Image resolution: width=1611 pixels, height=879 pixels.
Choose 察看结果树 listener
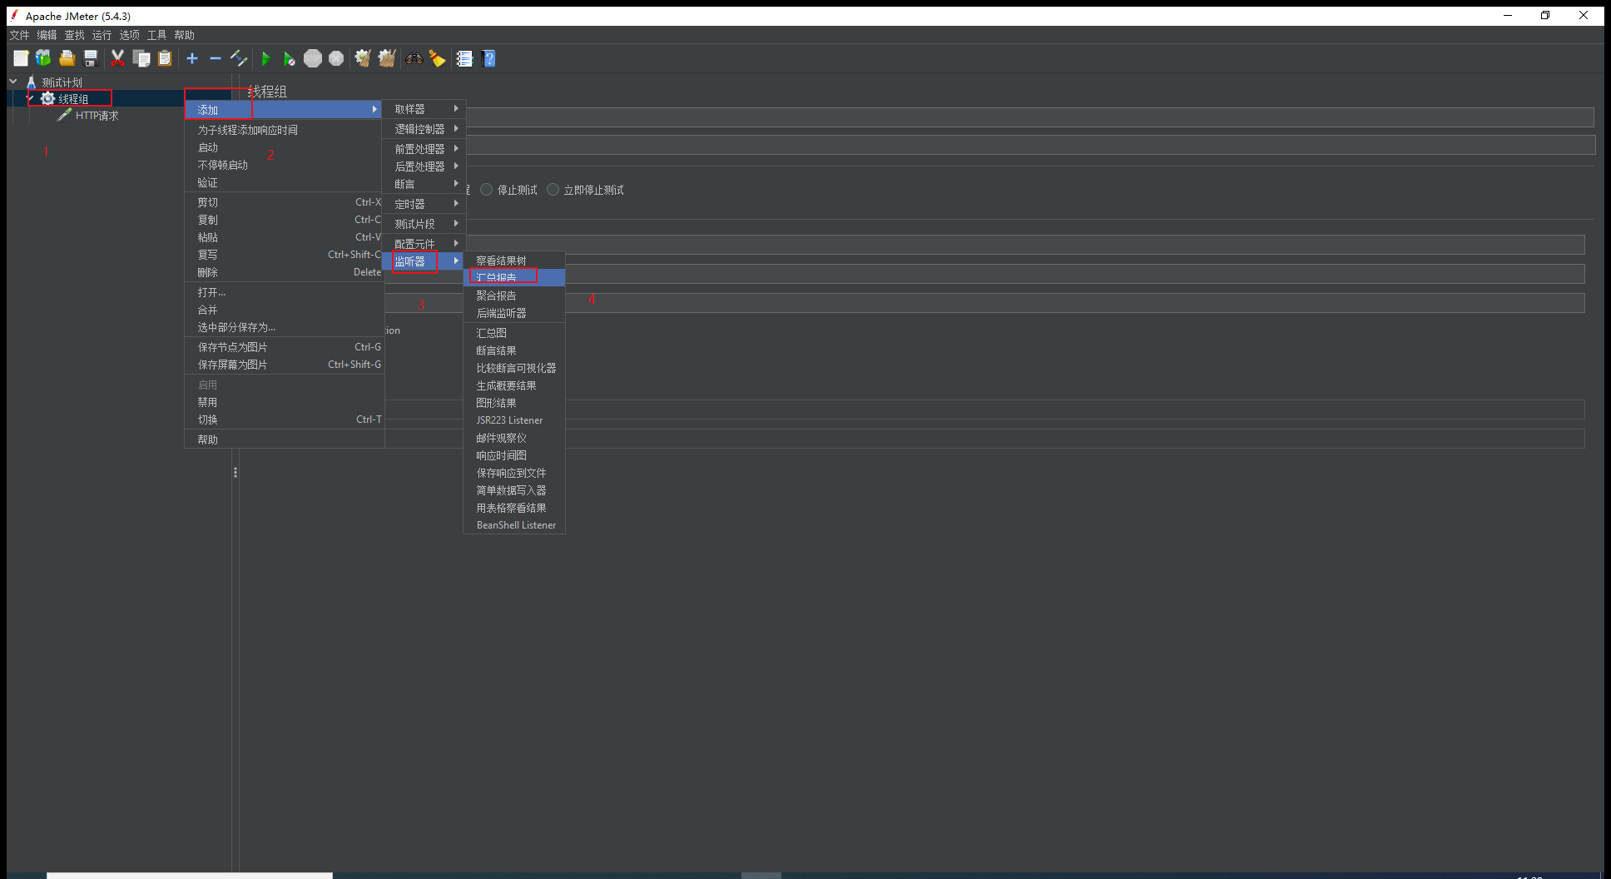click(514, 261)
